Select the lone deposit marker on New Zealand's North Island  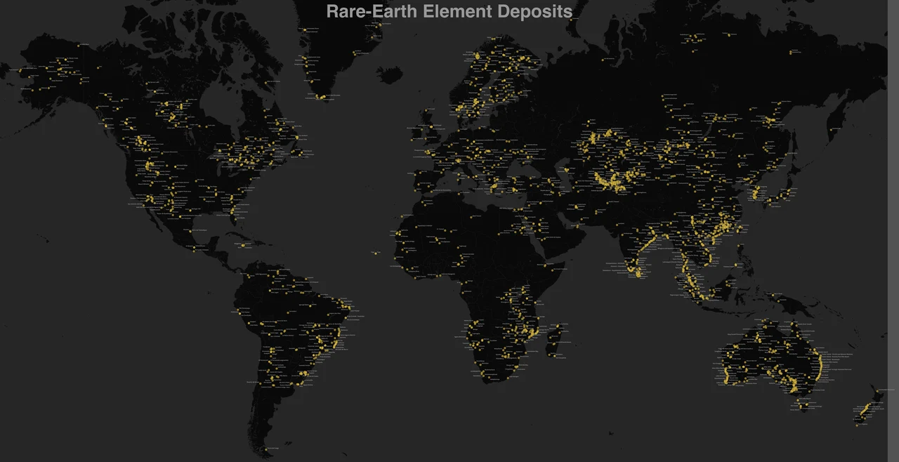(x=877, y=391)
